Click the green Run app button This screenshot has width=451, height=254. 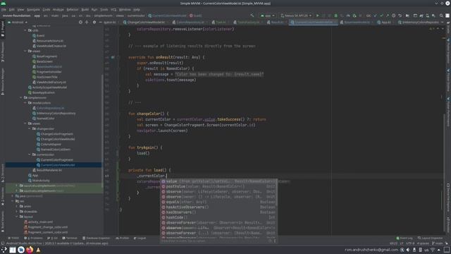(318, 16)
